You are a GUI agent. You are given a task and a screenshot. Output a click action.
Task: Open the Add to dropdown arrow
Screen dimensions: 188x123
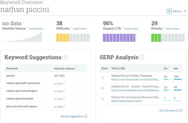[185, 11]
